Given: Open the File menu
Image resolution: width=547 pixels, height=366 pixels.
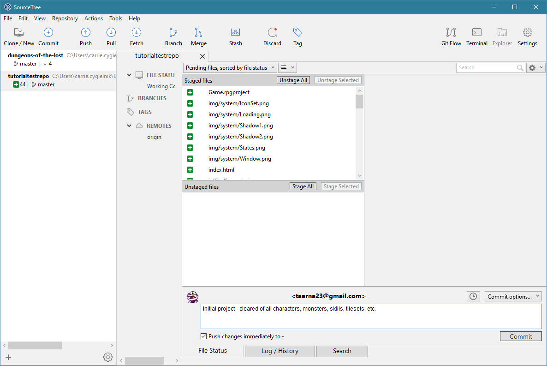Looking at the screenshot, I should pyautogui.click(x=8, y=18).
